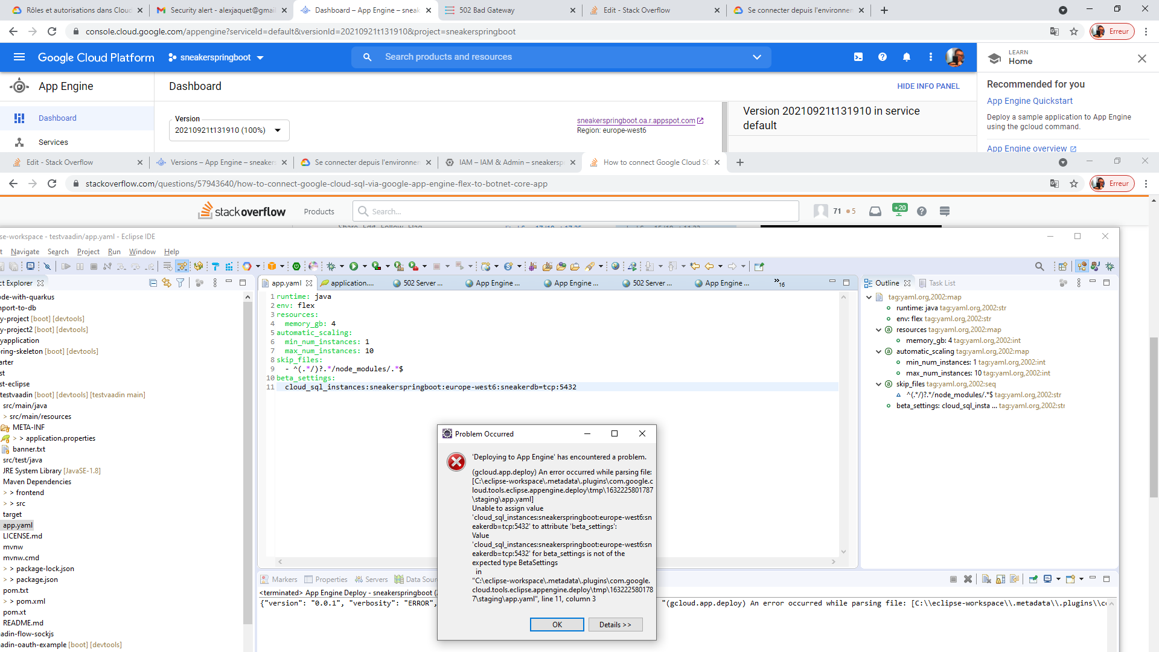
Task: Open Project Explorer view menu dots
Action: pyautogui.click(x=215, y=283)
